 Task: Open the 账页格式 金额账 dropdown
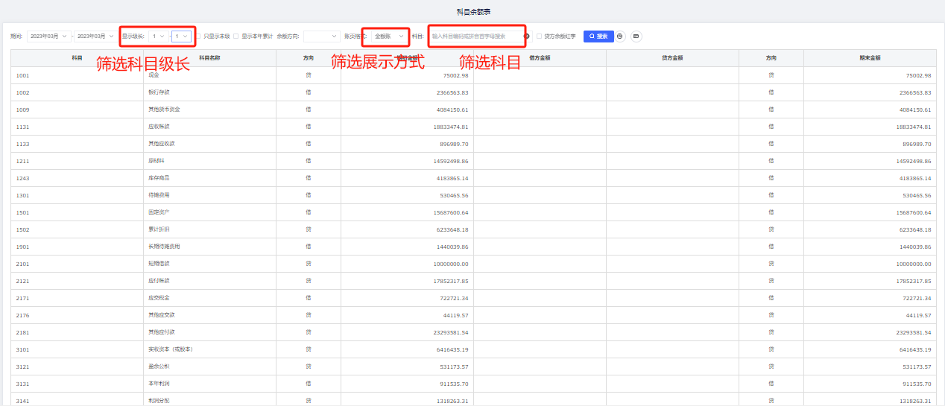[390, 36]
